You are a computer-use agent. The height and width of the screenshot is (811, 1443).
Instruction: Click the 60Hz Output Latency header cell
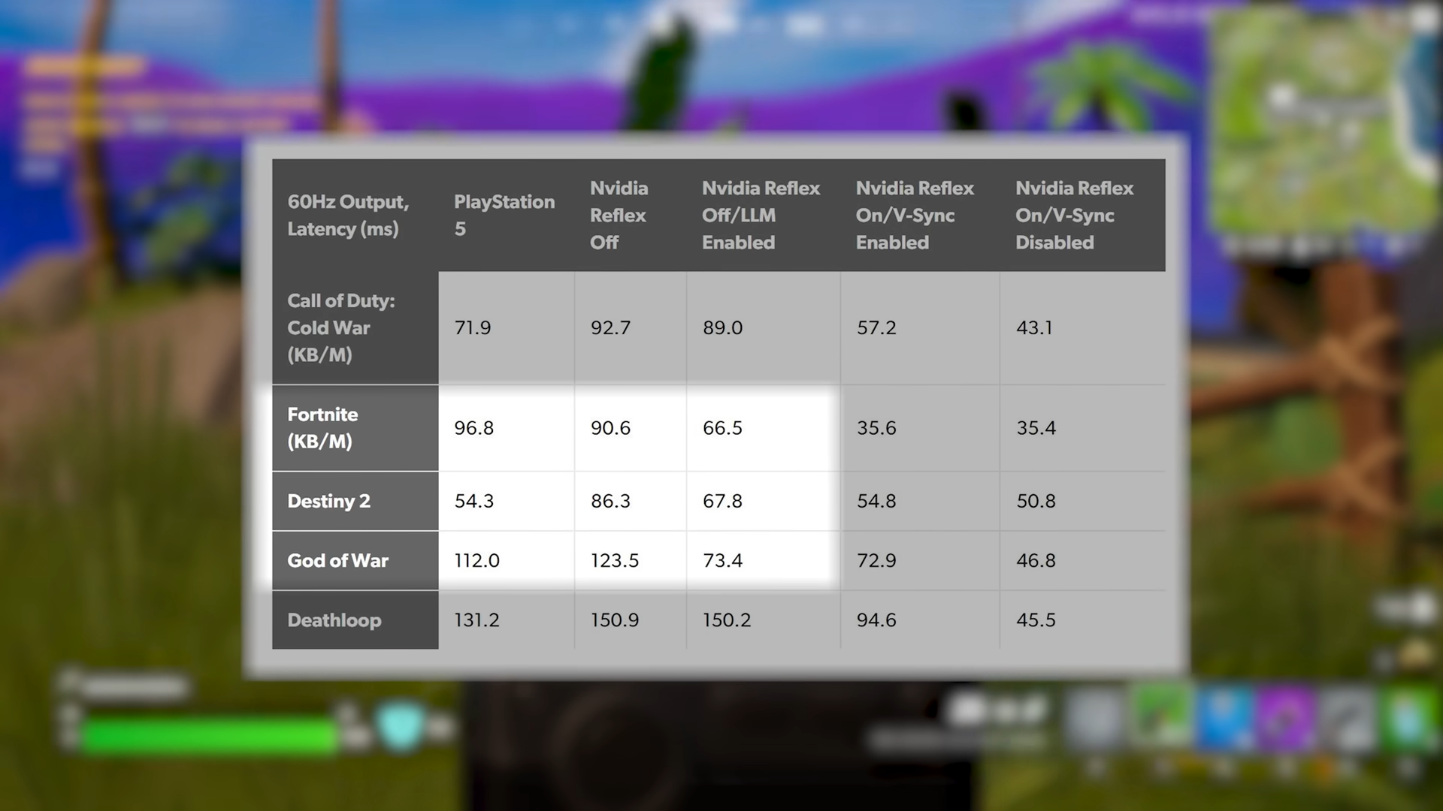pyautogui.click(x=348, y=215)
